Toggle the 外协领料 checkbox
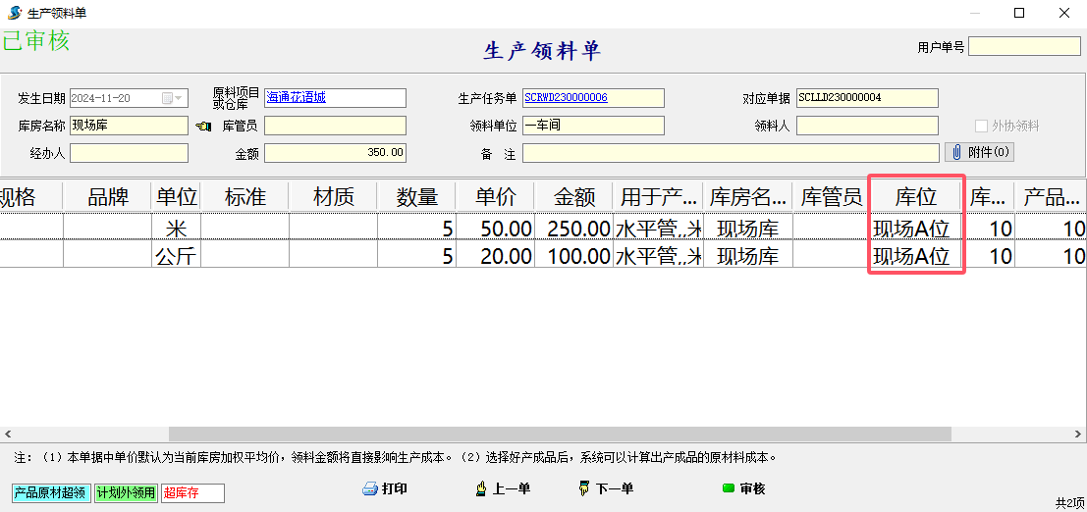Screen dimensions: 1087x512 981,126
